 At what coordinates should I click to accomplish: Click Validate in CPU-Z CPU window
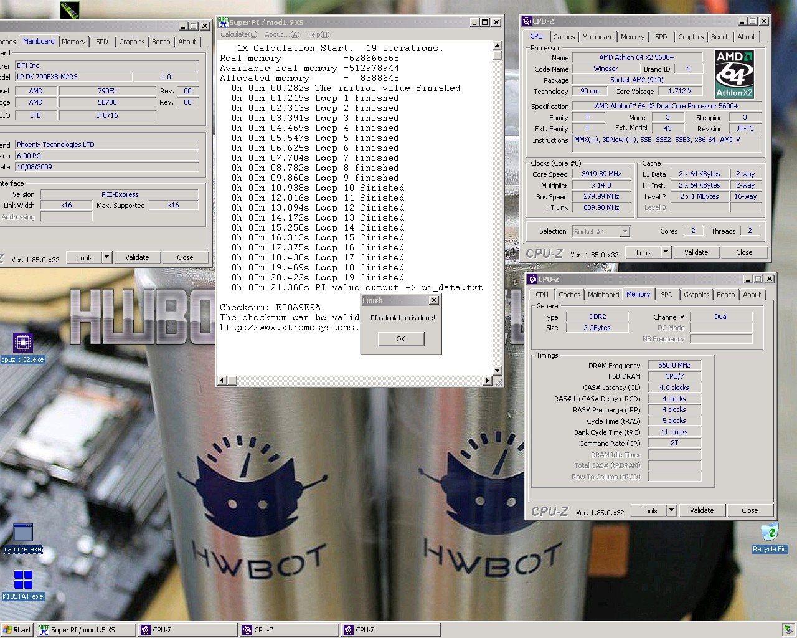pos(696,252)
